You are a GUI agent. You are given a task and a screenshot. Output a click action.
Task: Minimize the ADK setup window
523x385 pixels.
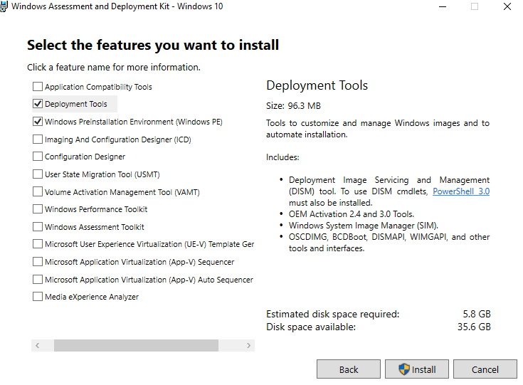[x=443, y=6]
